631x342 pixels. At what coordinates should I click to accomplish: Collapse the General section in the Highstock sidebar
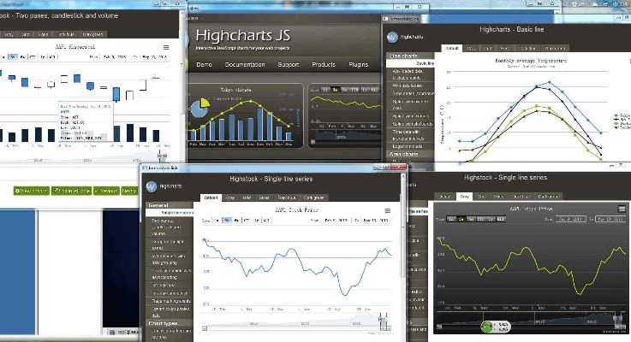[x=158, y=206]
